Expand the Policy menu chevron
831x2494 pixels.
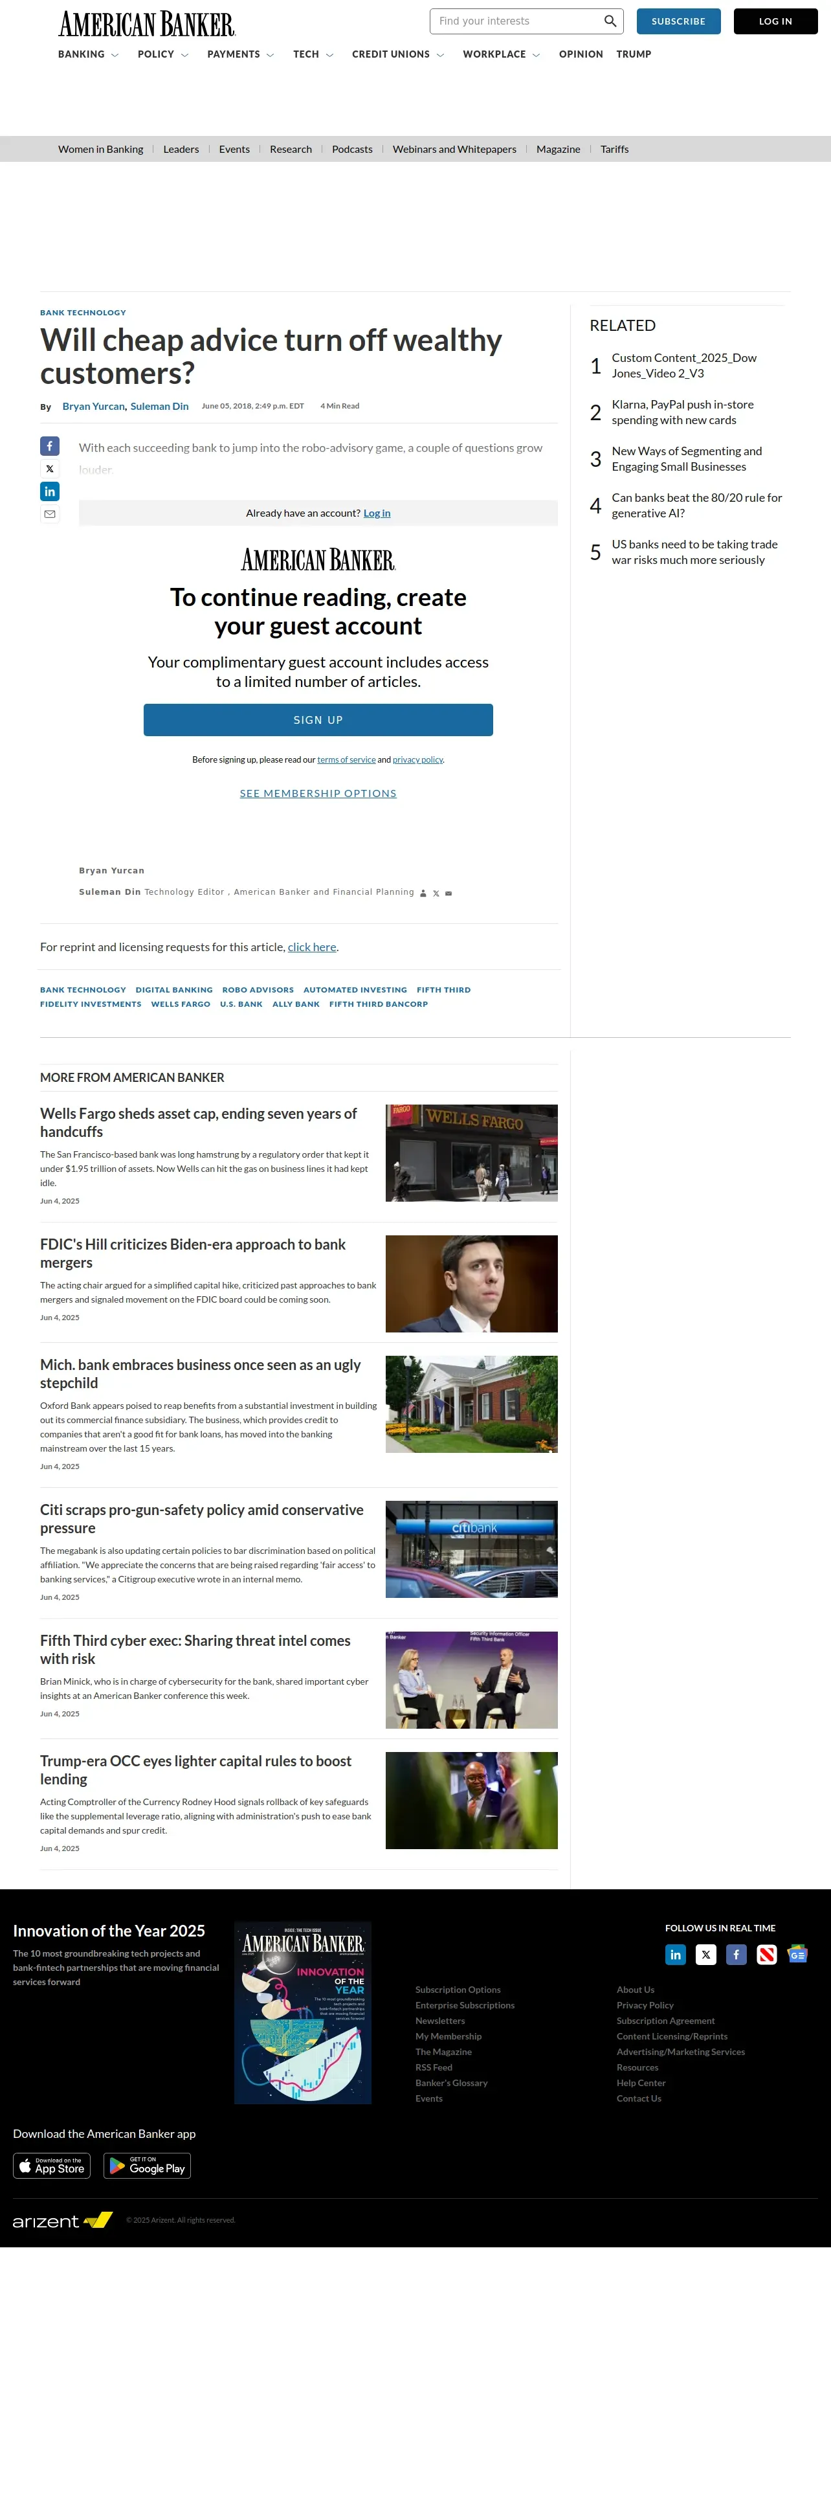tap(184, 55)
